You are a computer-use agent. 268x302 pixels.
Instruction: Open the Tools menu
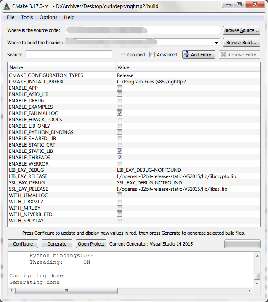pos(27,17)
